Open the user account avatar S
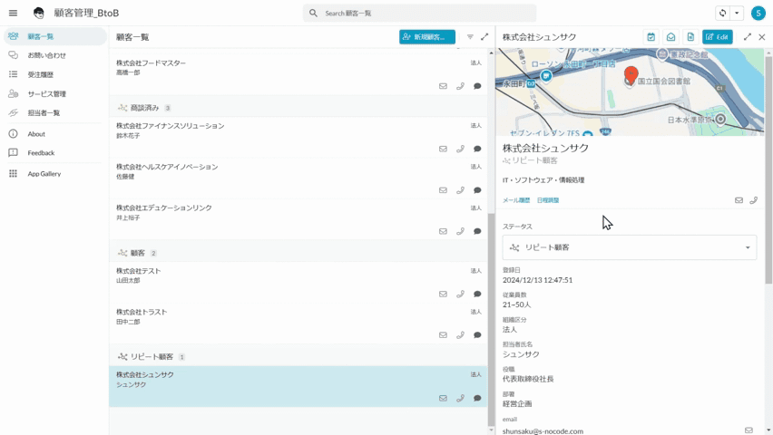 point(758,14)
